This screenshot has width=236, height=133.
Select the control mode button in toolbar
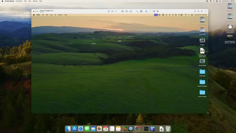point(109,11)
